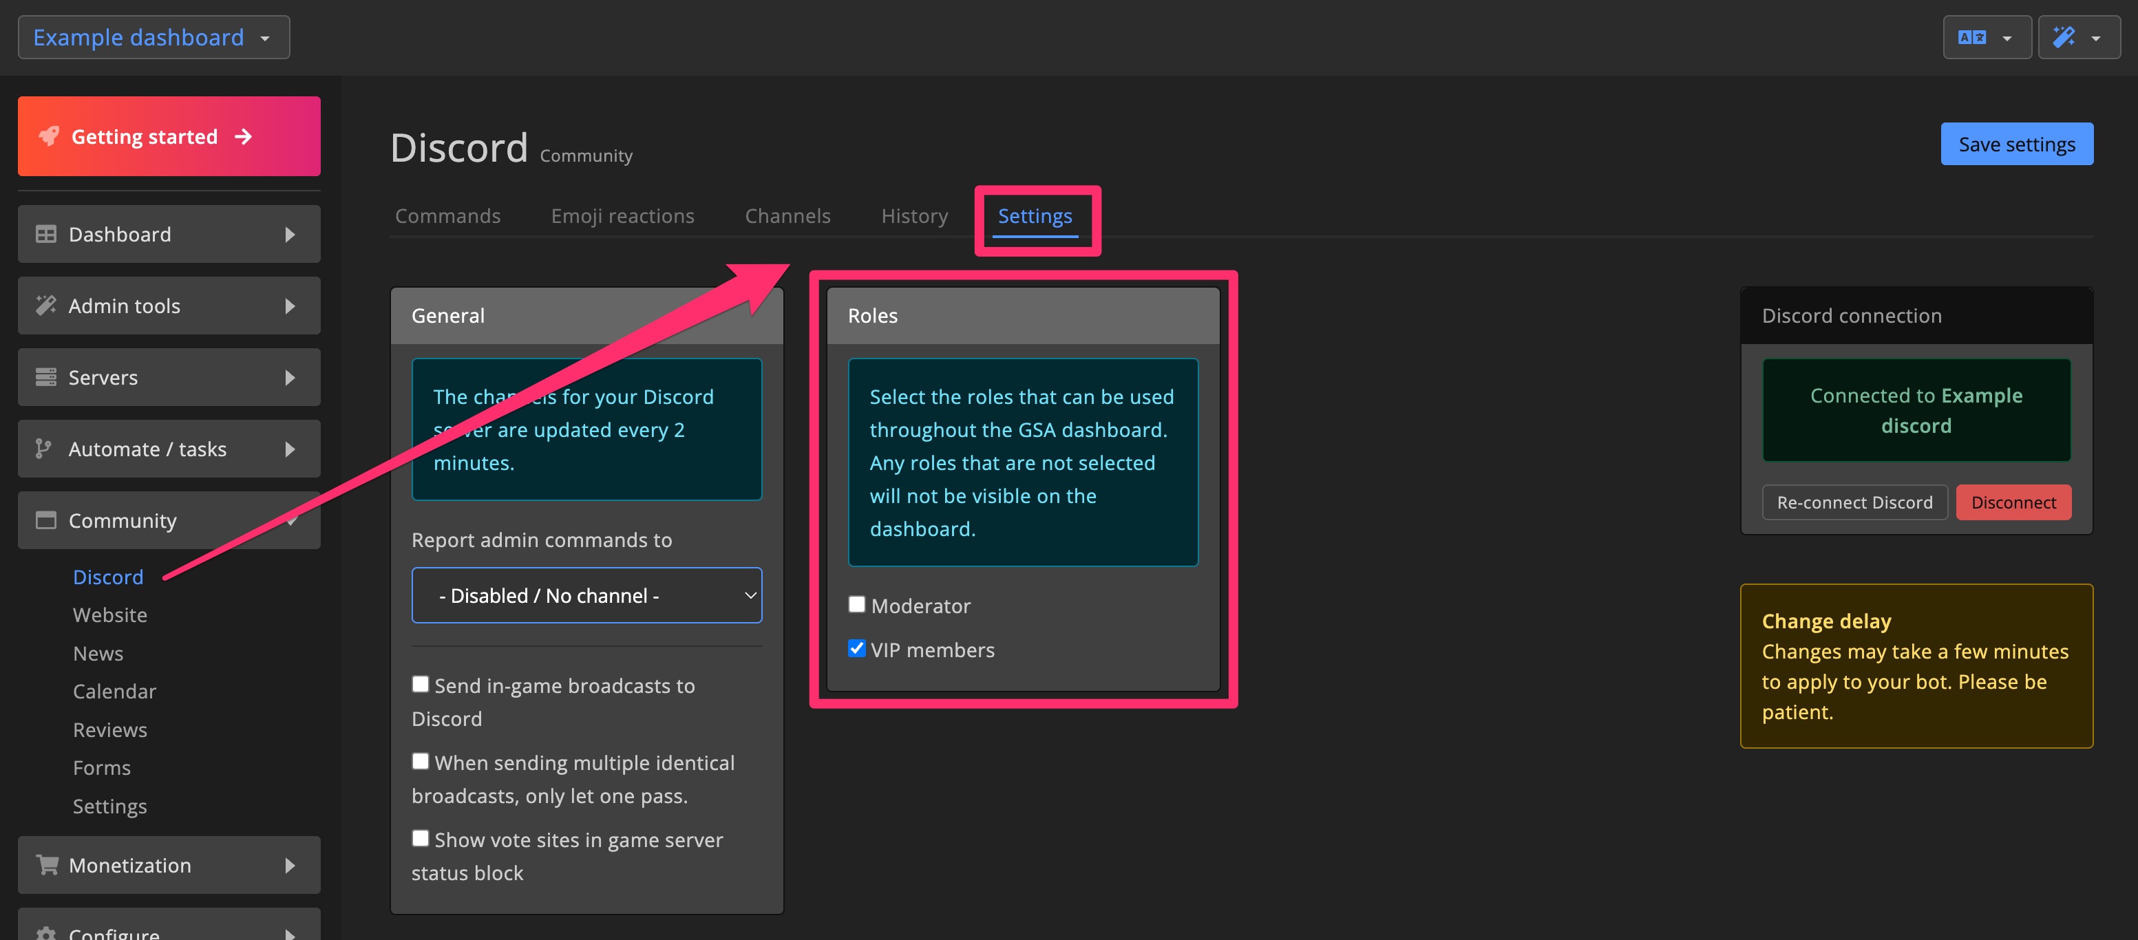Open the Example dashboard selector
The image size is (2138, 940).
pyautogui.click(x=153, y=36)
